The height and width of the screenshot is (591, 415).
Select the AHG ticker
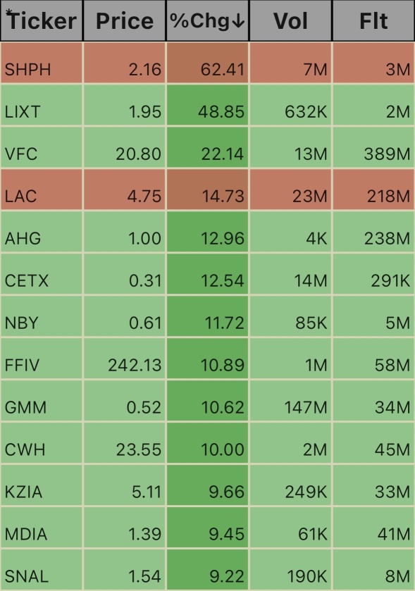[23, 239]
